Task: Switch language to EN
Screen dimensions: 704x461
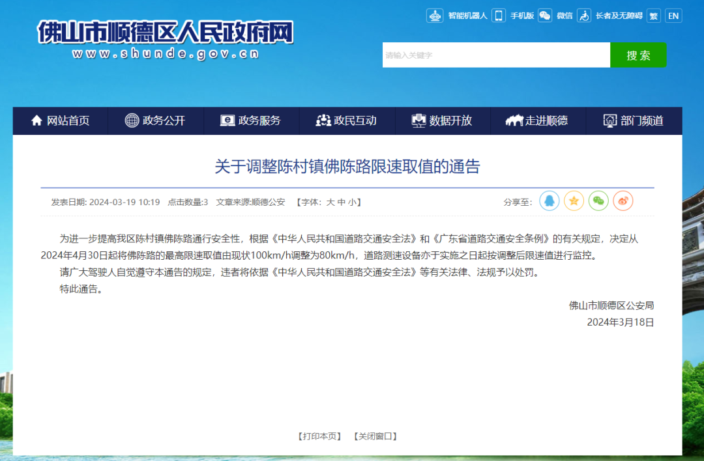Action: 673,16
